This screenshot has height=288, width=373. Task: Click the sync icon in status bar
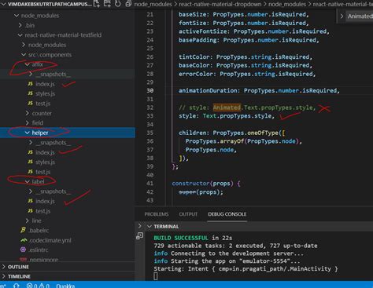16,286
